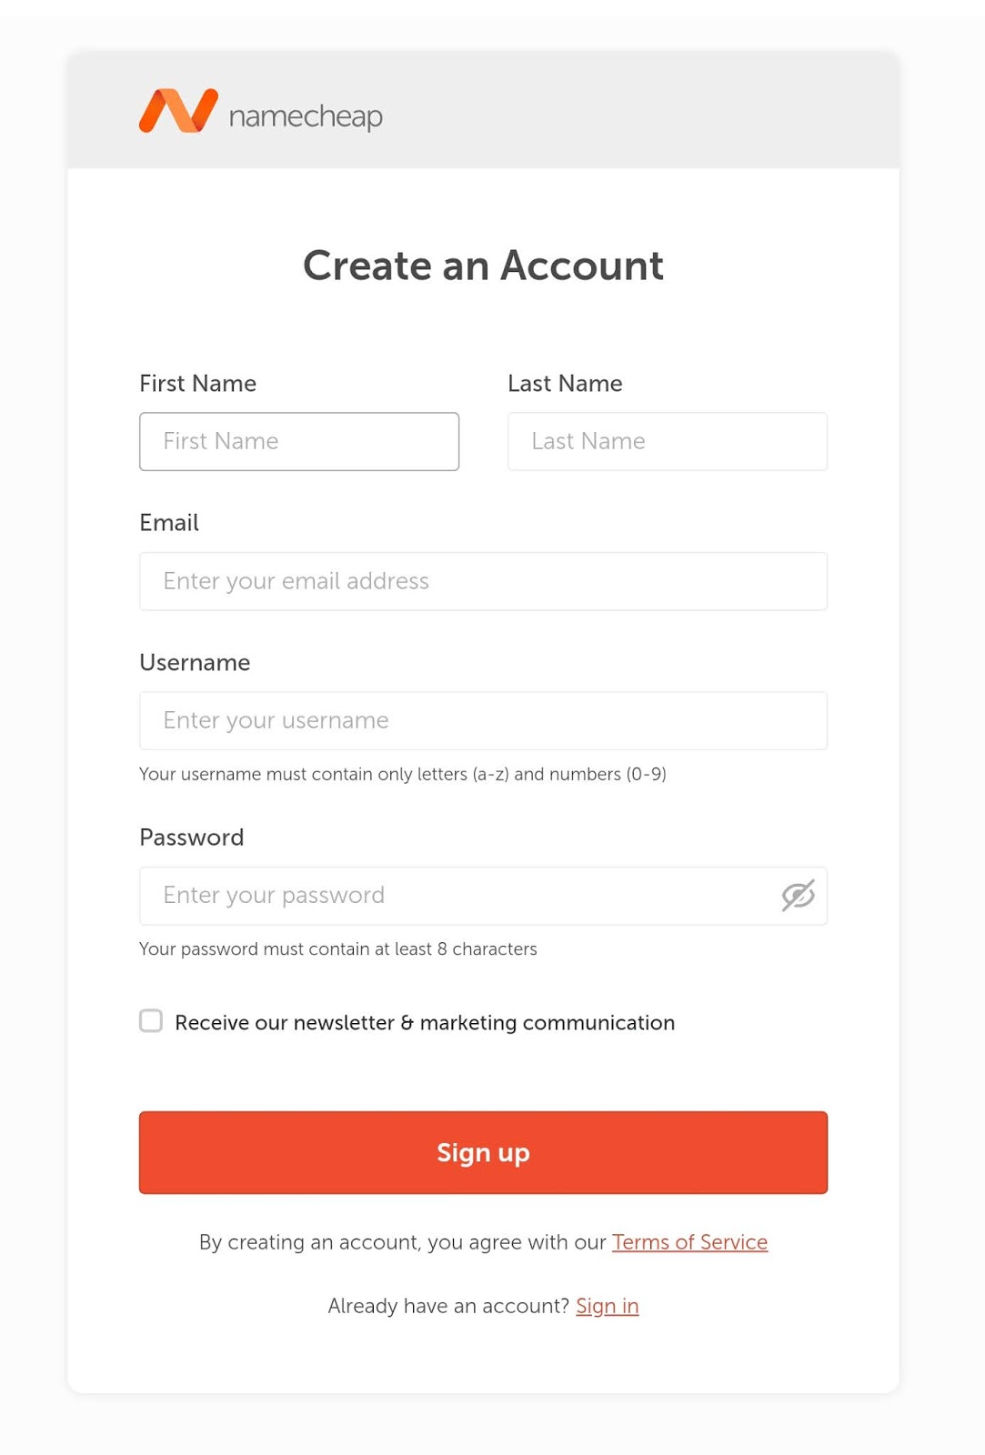Check the newsletter subscription checkbox
The height and width of the screenshot is (1455, 985).
click(x=151, y=1020)
